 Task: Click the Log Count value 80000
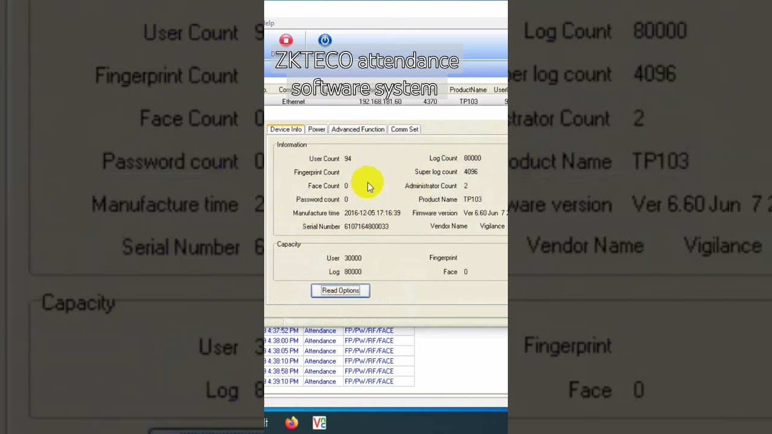[x=472, y=158]
